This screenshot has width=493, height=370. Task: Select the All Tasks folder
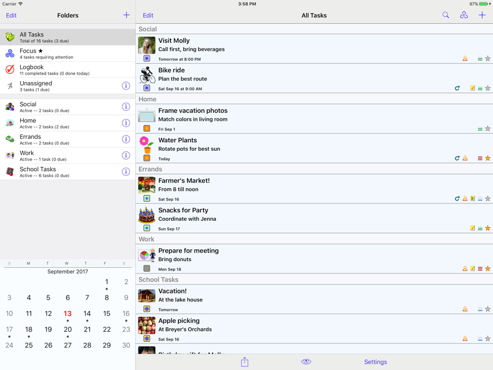click(x=68, y=37)
